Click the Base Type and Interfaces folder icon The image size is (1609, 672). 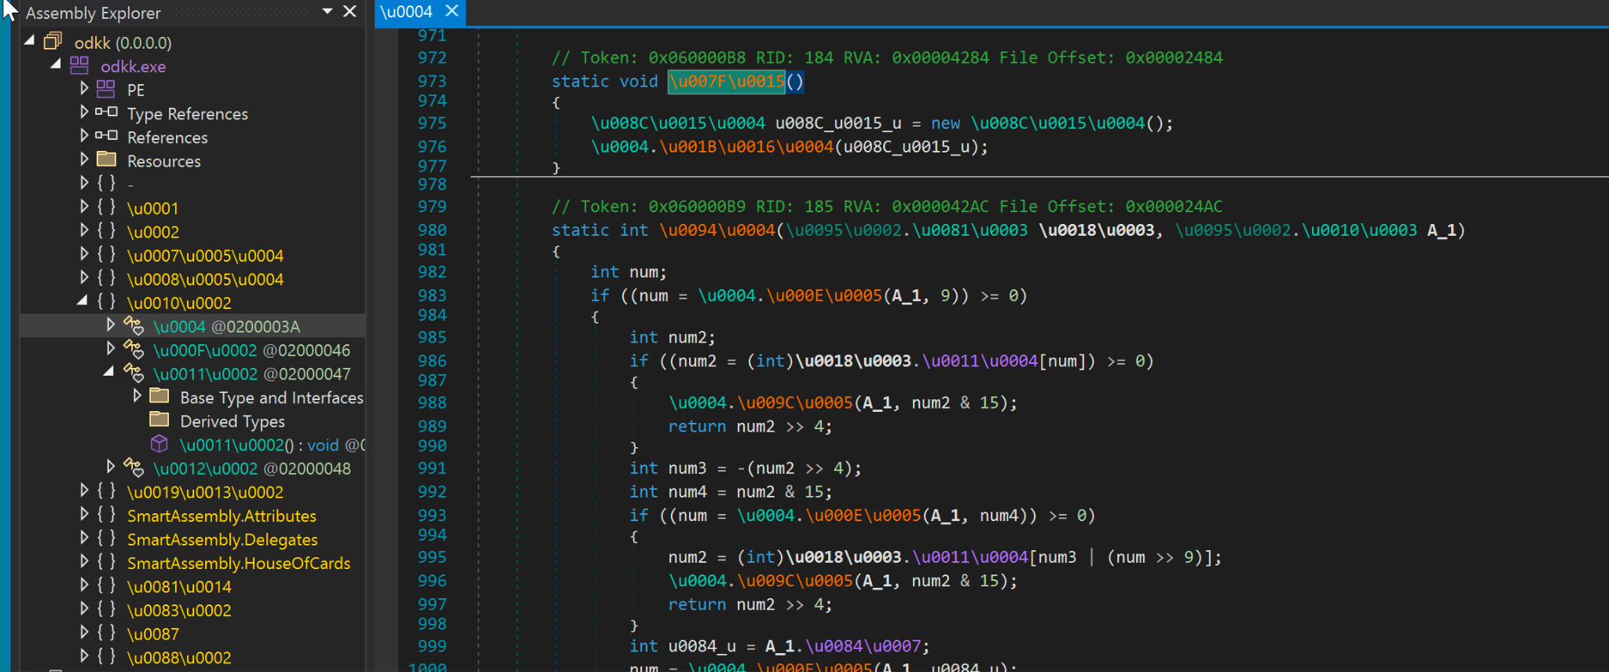[x=159, y=396]
